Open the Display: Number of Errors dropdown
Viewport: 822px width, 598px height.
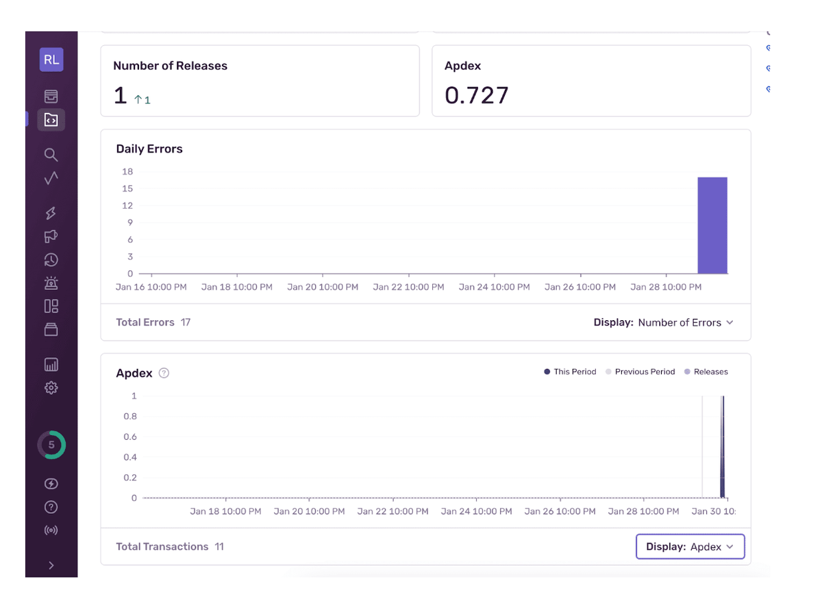pos(663,322)
